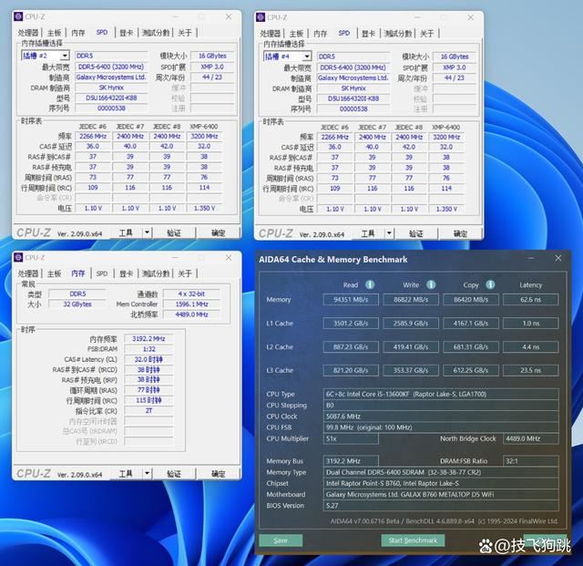Expand 工具 dropdown arrow in slot #2 window

pyautogui.click(x=147, y=232)
